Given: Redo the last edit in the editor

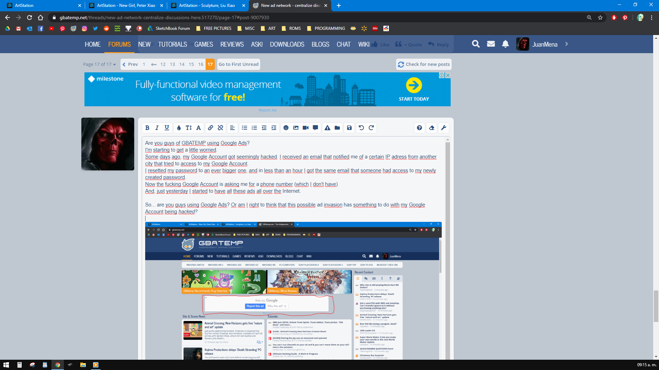Looking at the screenshot, I should [371, 128].
